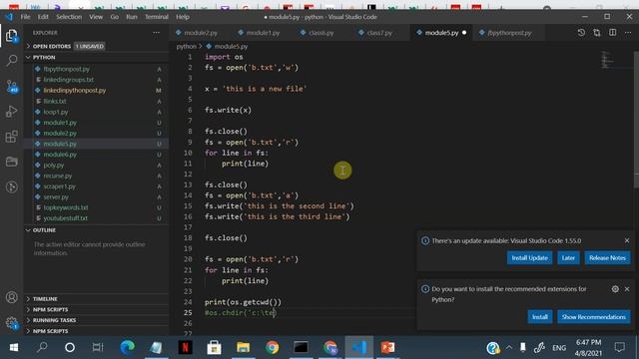Screen dimensions: 639x359
Task: Click the open changes icon in editor toolbar
Action: [x=597, y=33]
